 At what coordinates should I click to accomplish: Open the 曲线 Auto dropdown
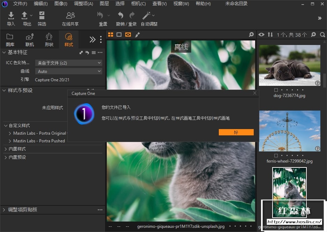click(69, 71)
